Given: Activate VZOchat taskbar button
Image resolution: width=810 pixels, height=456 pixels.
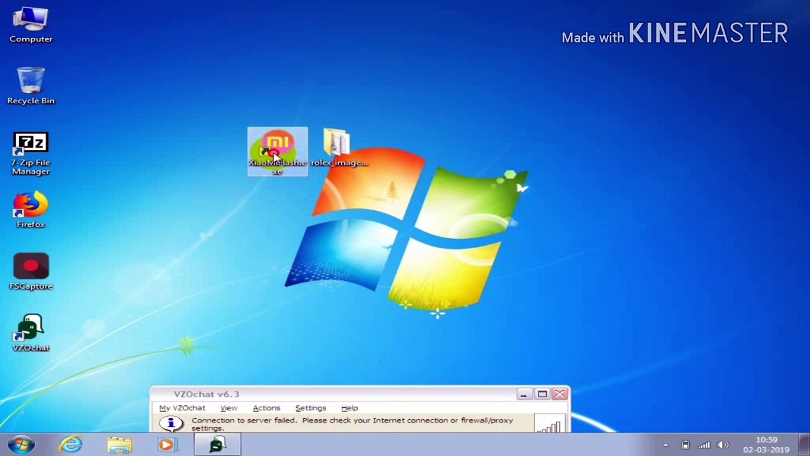Looking at the screenshot, I should click(x=217, y=445).
